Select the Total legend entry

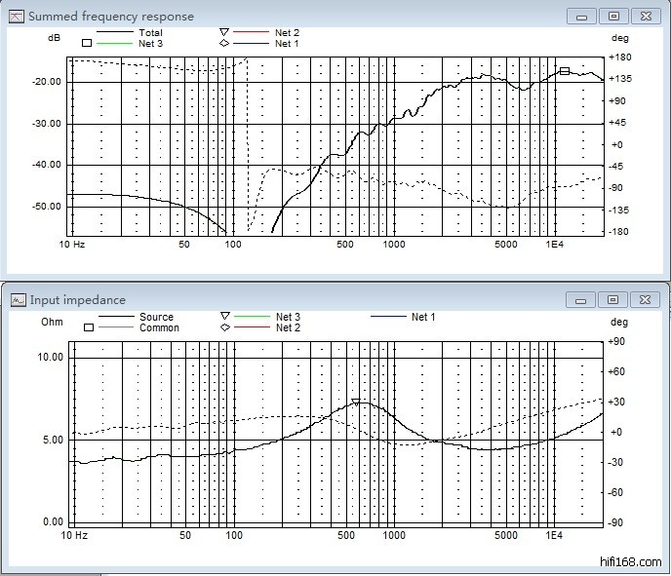tap(150, 33)
